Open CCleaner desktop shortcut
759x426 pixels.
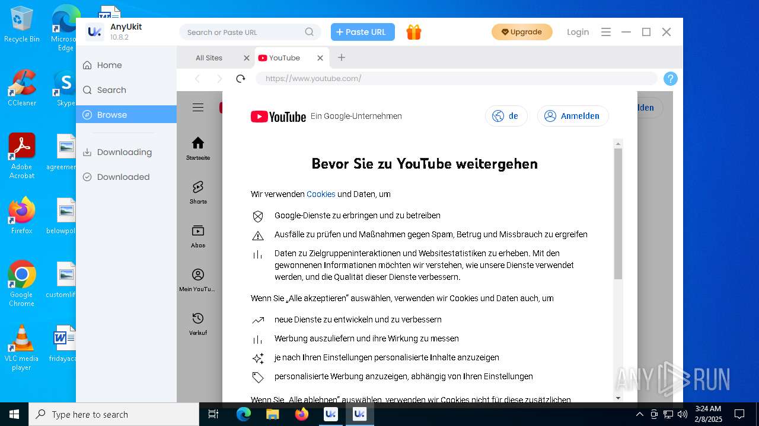[22, 88]
